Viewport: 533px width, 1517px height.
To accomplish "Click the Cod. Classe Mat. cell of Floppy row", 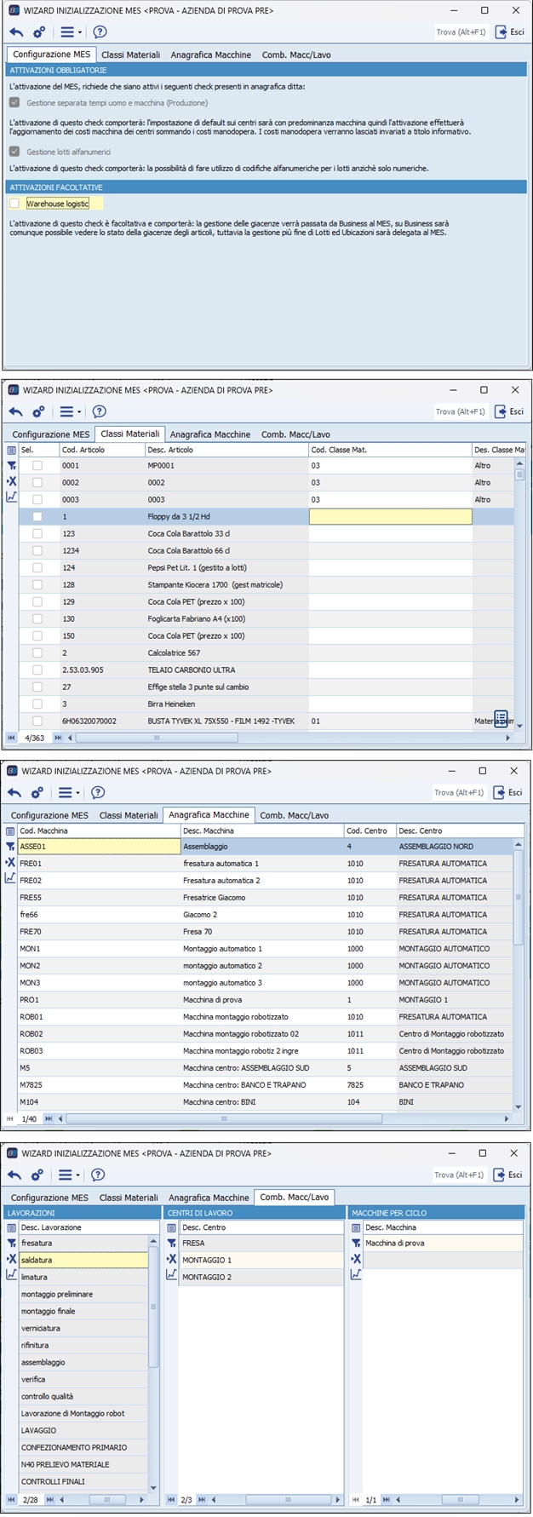I will (390, 517).
